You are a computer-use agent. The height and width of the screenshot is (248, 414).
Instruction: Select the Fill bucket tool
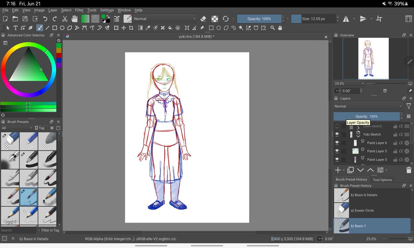(170, 28)
